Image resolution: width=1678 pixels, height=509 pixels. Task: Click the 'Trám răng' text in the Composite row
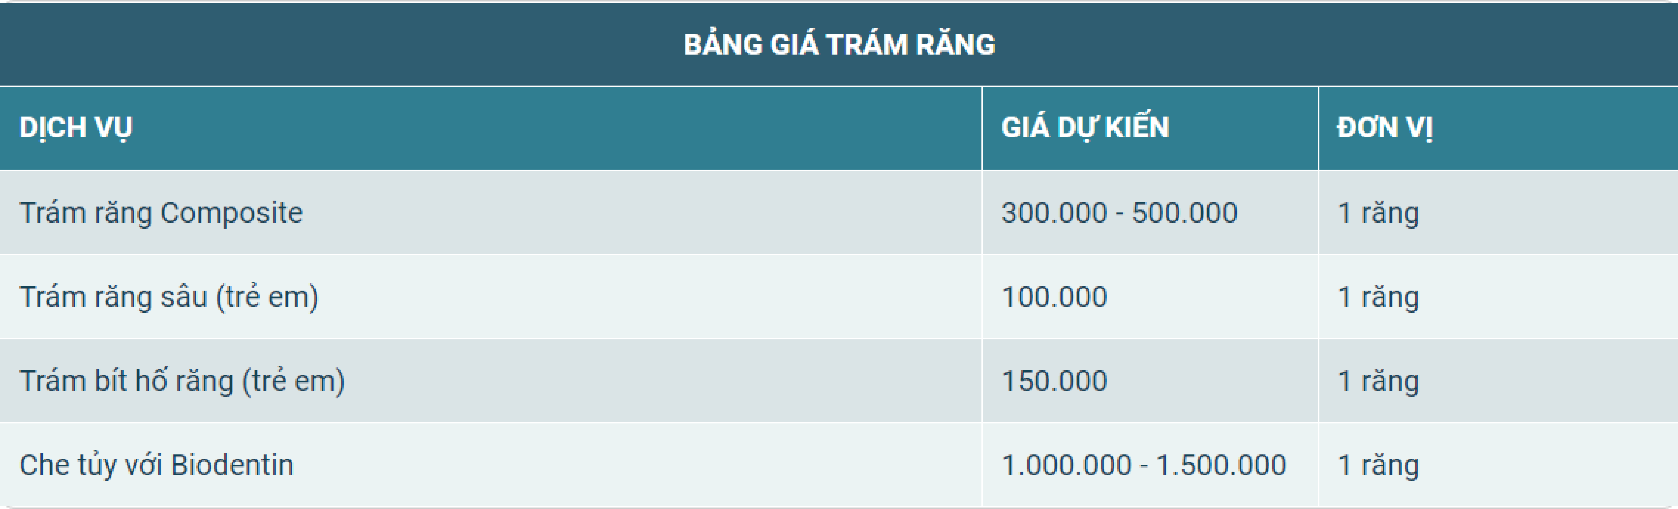coord(86,213)
